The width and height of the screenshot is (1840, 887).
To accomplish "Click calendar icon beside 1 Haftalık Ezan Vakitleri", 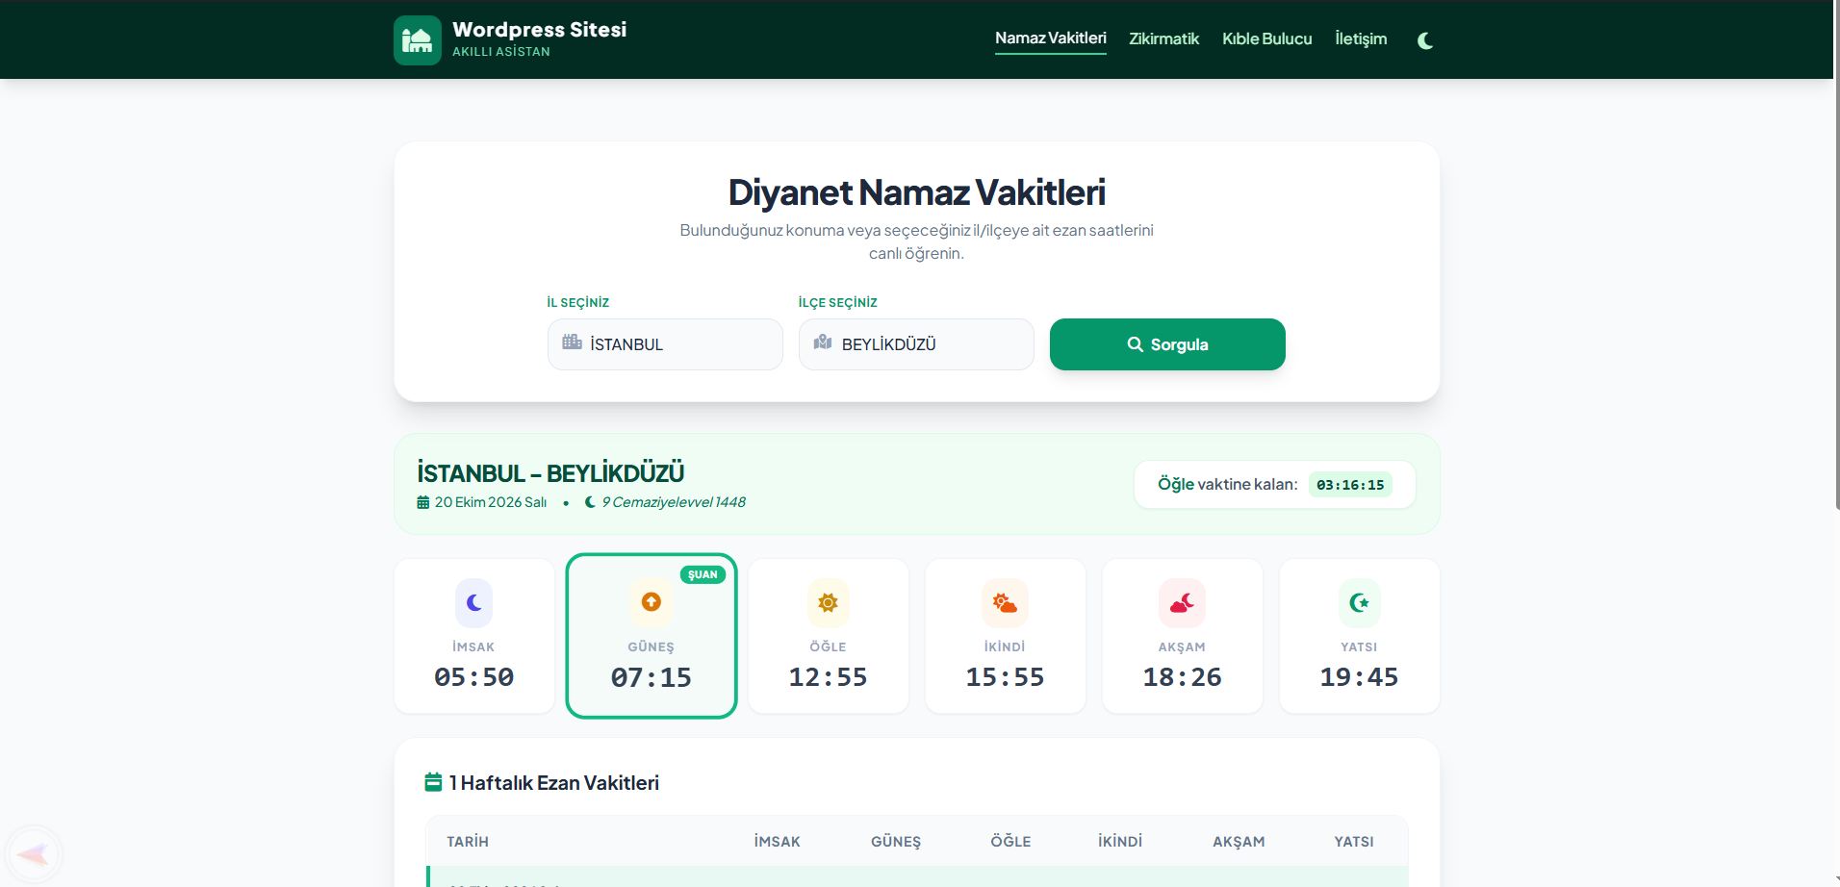I will (433, 782).
